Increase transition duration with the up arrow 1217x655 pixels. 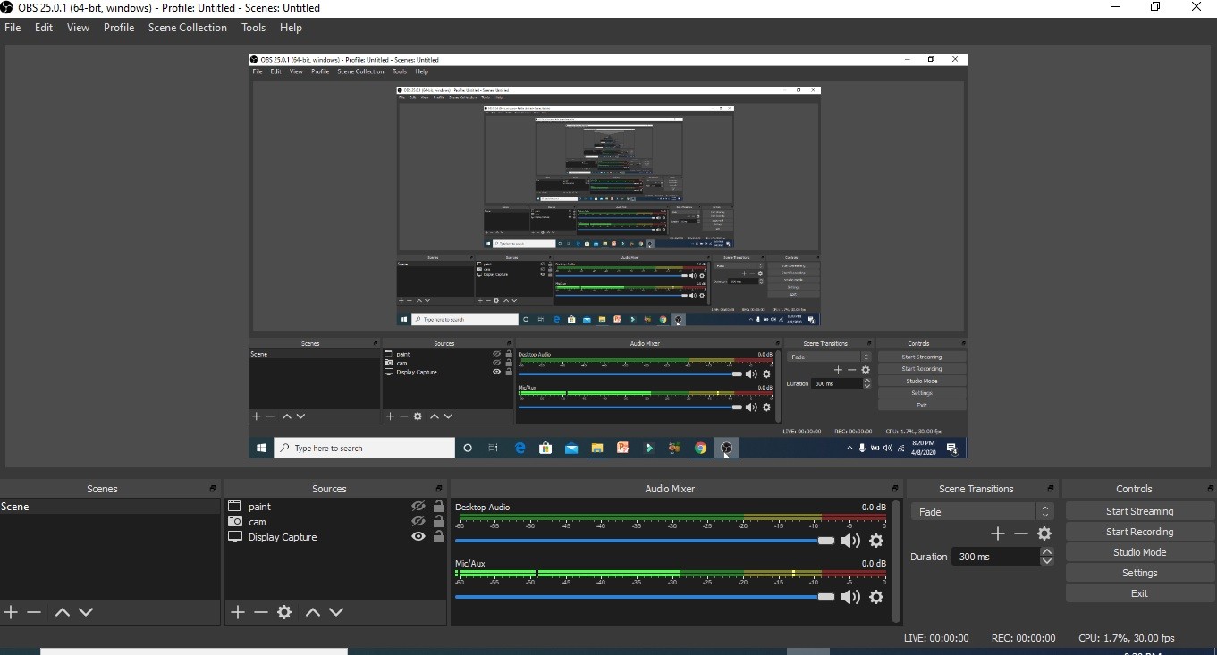pyautogui.click(x=1047, y=552)
